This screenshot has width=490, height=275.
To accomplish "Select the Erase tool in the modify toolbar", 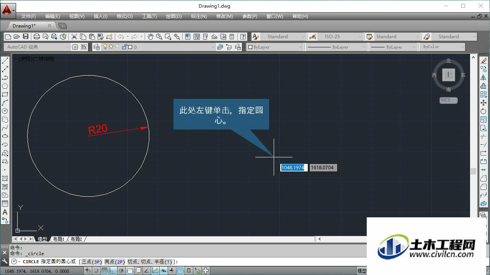I will [x=483, y=61].
